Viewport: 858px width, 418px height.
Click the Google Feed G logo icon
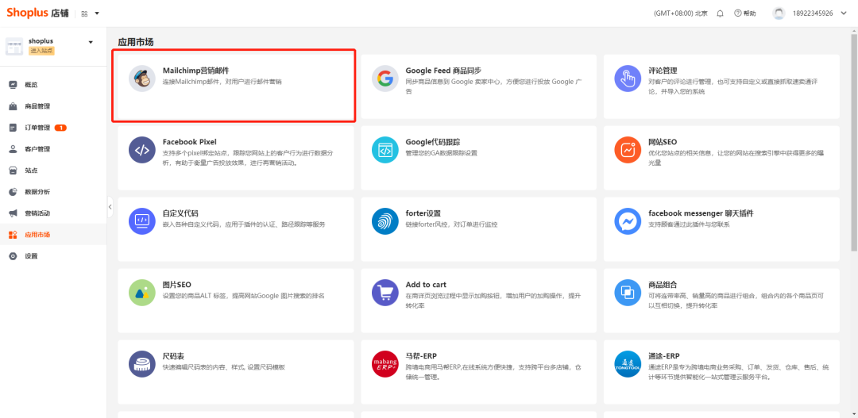[385, 79]
